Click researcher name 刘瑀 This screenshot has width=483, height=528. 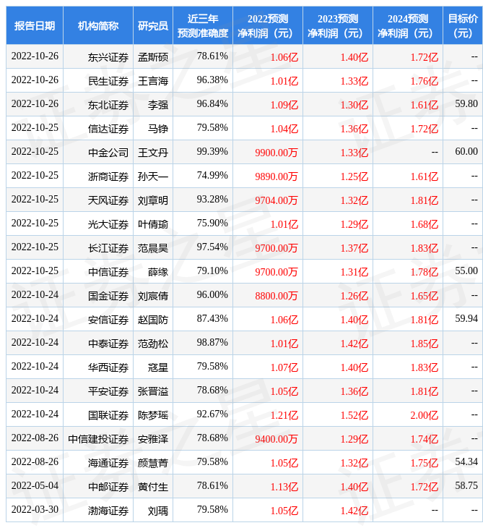pos(158,511)
